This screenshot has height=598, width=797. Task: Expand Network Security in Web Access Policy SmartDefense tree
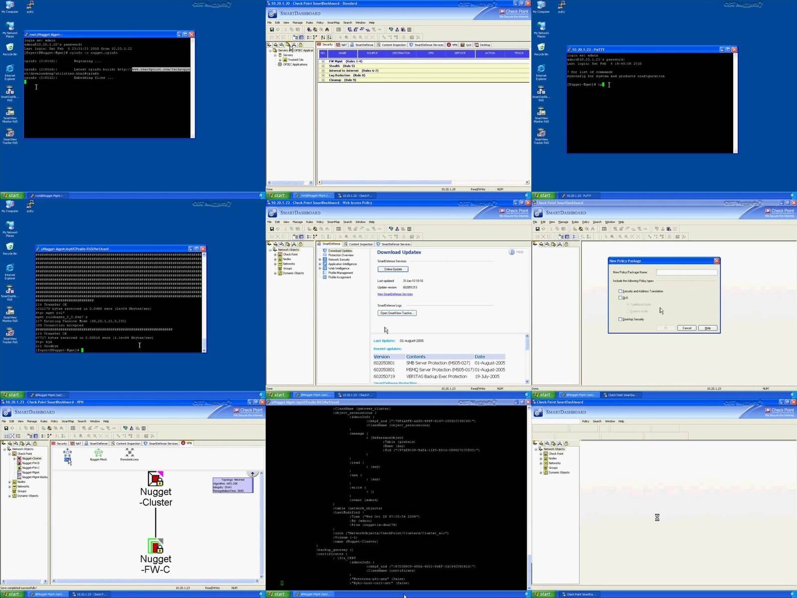(x=320, y=260)
